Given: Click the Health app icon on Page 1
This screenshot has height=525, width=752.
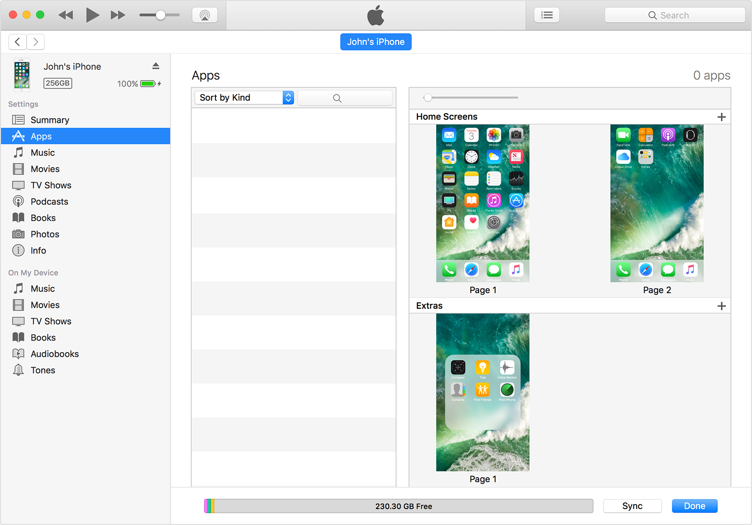Looking at the screenshot, I should pos(471,222).
